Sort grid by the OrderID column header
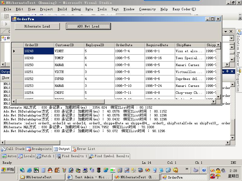242x181 pixels. point(39,45)
